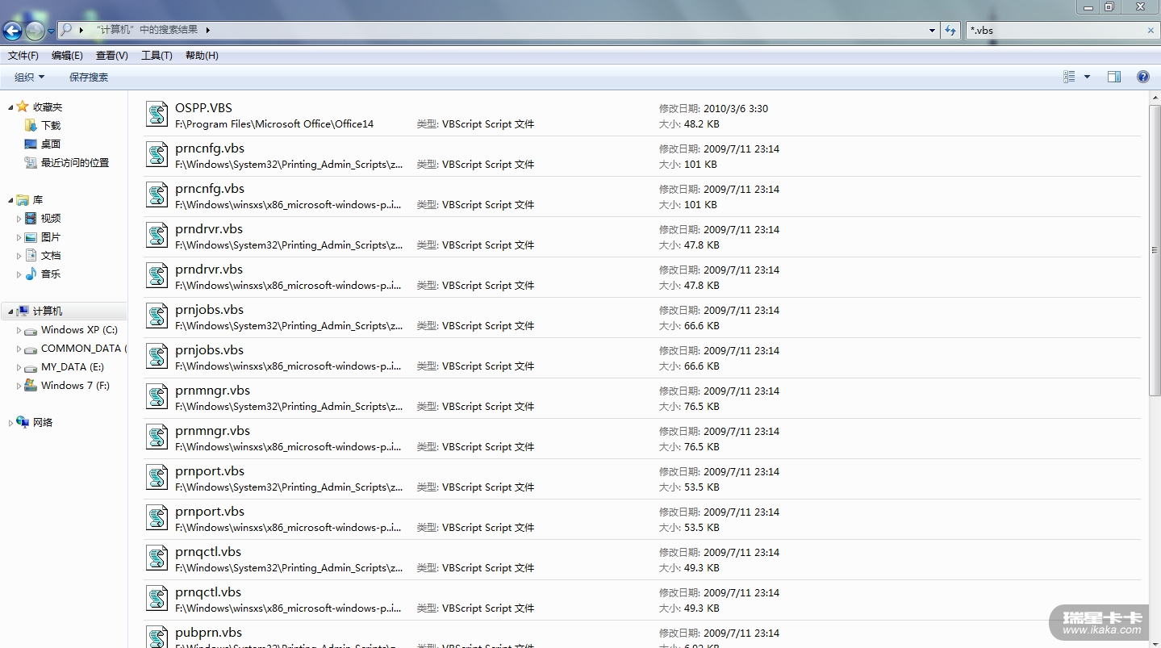The height and width of the screenshot is (648, 1161).
Task: Open the view options dropdown arrow
Action: point(1087,77)
